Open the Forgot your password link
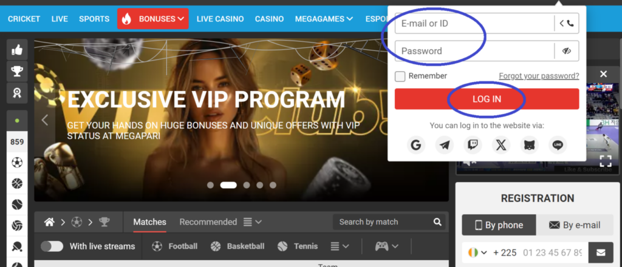 [539, 76]
